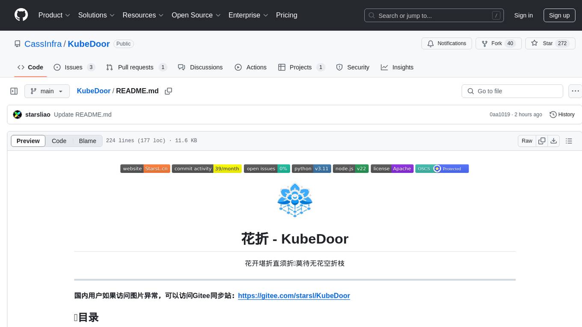
Task: Switch to the Pull requests tab
Action: pyautogui.click(x=137, y=67)
